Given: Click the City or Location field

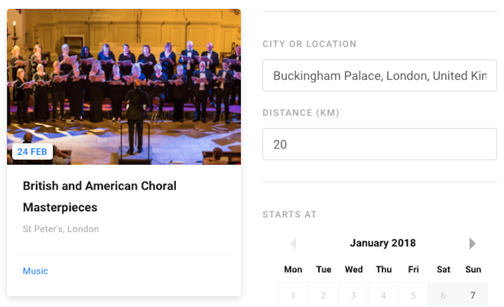Looking at the screenshot, I should [x=379, y=75].
